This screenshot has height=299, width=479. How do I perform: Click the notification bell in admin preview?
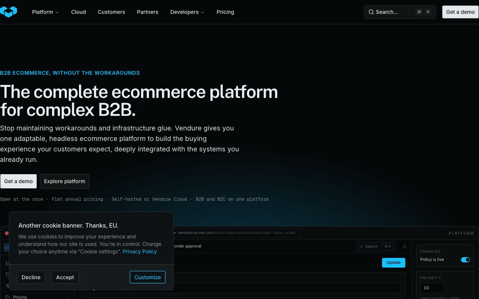[x=405, y=246]
